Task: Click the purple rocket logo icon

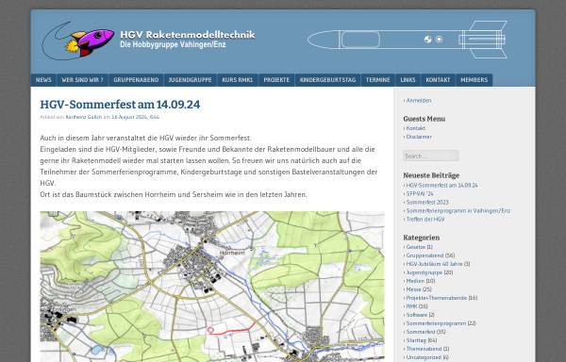Action: 78,41
